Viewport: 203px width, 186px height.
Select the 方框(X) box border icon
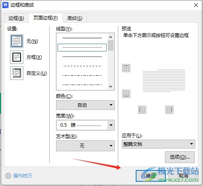[x=17, y=57]
